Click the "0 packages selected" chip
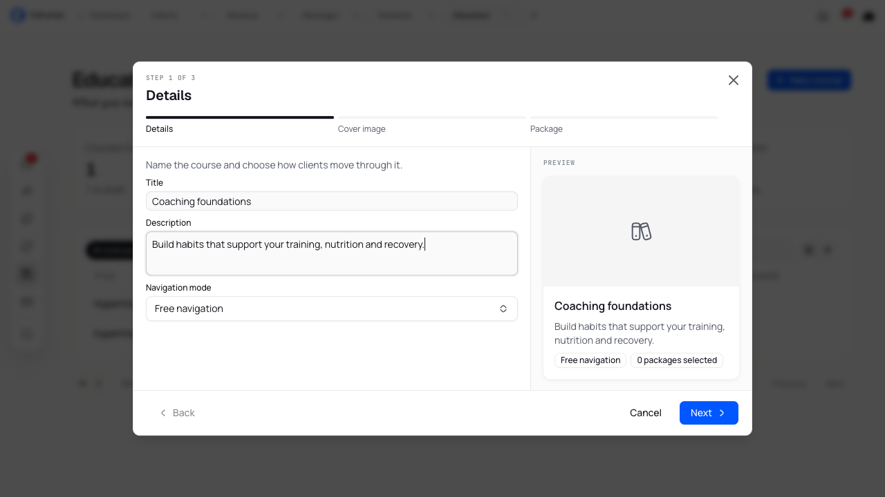885x497 pixels. point(677,360)
